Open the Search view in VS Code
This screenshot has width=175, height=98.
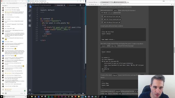pos(30,11)
